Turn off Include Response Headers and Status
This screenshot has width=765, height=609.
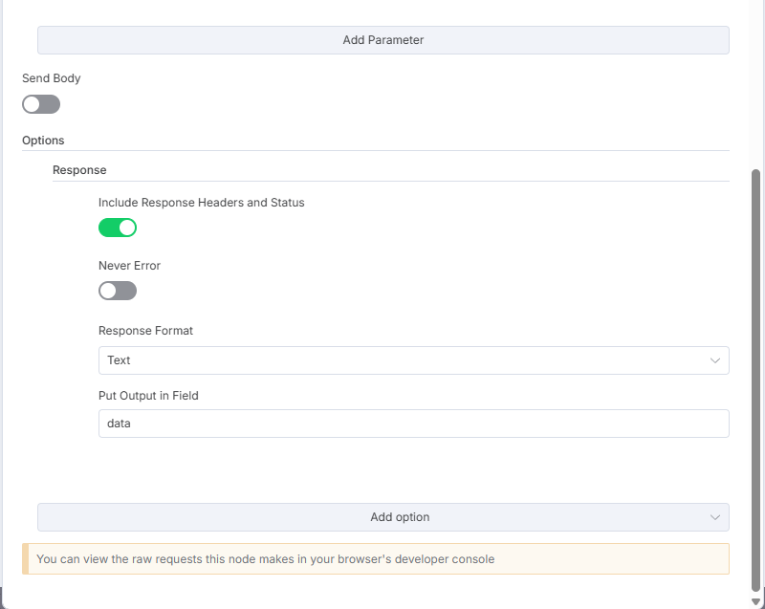118,228
